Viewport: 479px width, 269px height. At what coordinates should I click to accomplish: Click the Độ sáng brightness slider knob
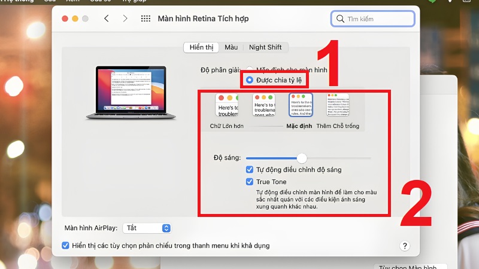302,158
